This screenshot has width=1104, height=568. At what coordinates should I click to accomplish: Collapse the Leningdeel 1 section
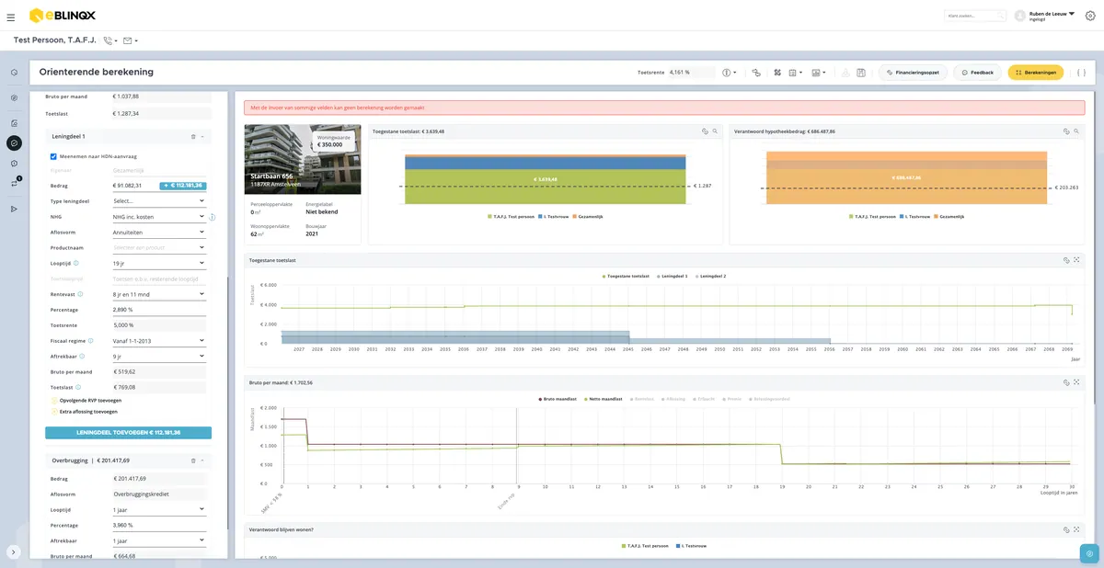click(x=203, y=136)
